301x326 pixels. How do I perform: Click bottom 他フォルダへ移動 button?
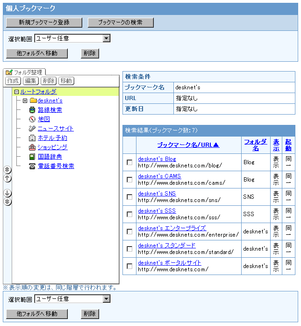click(x=37, y=314)
